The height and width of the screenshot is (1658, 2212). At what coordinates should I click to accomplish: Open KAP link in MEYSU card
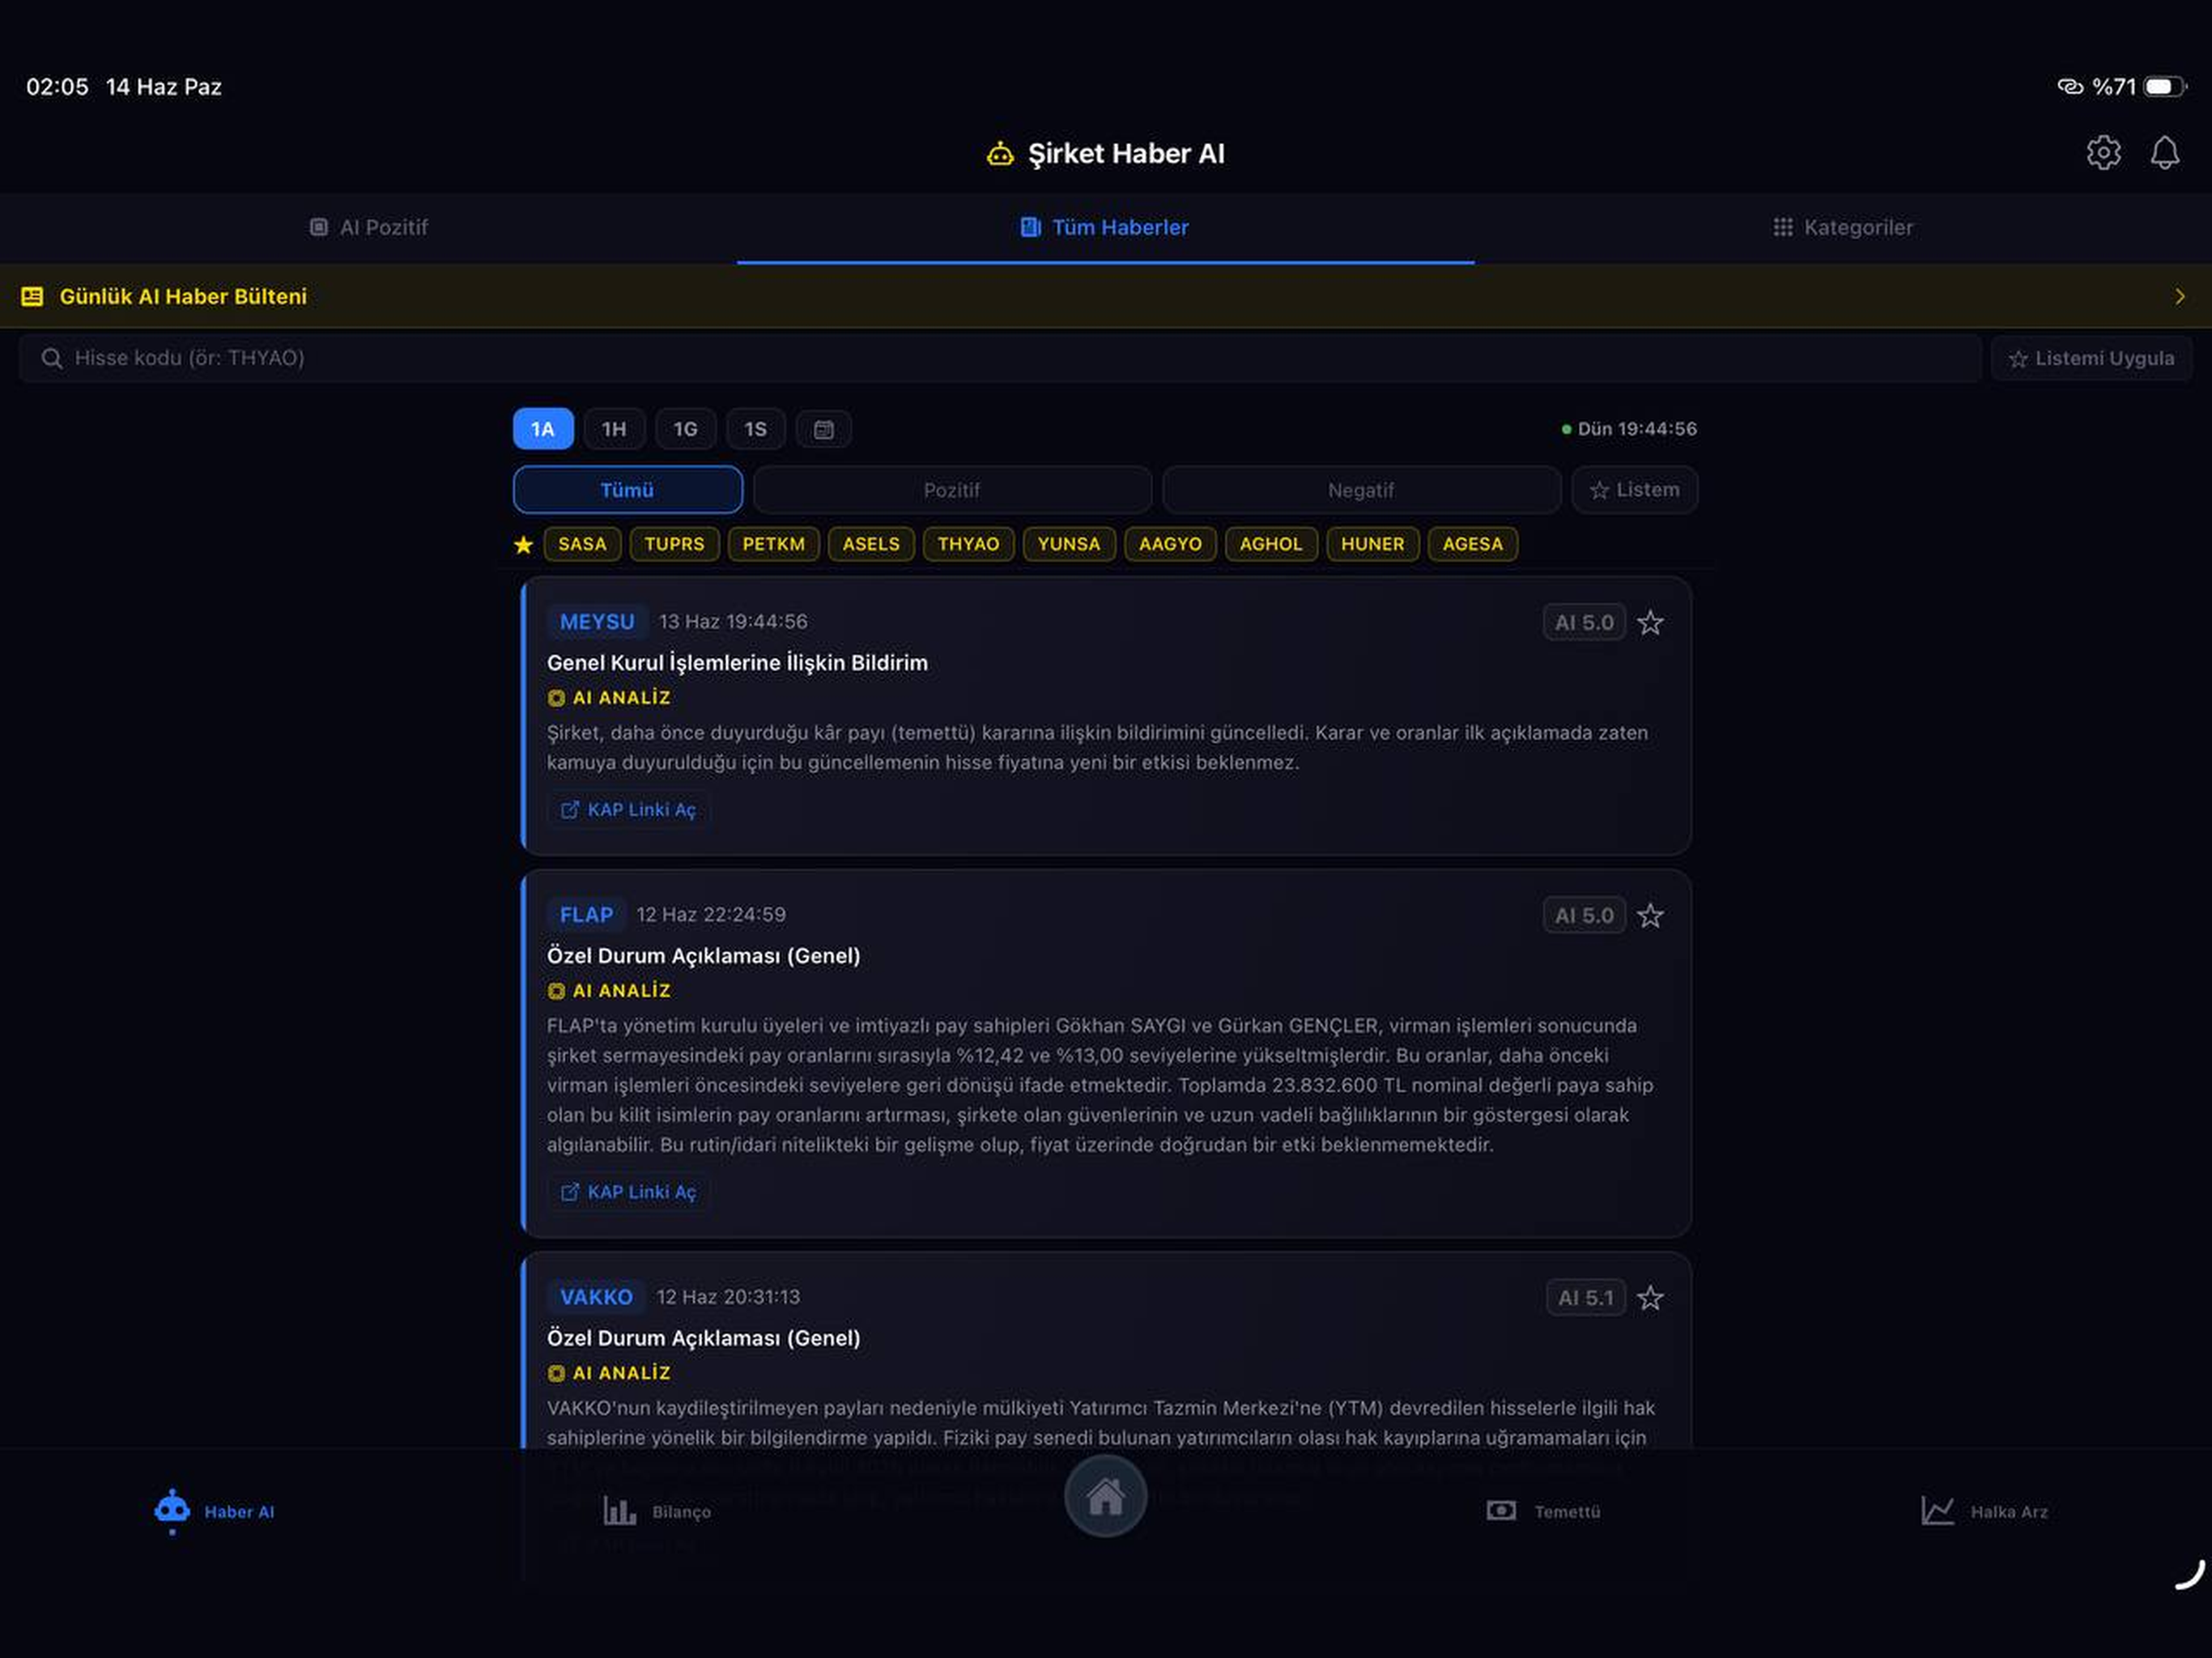[628, 810]
